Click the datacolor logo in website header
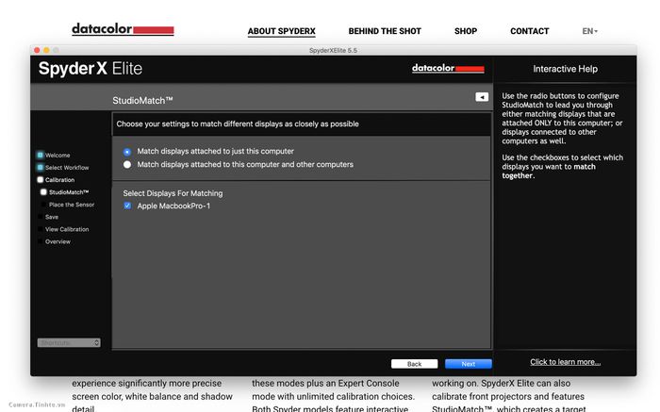This screenshot has height=412, width=660. click(123, 29)
